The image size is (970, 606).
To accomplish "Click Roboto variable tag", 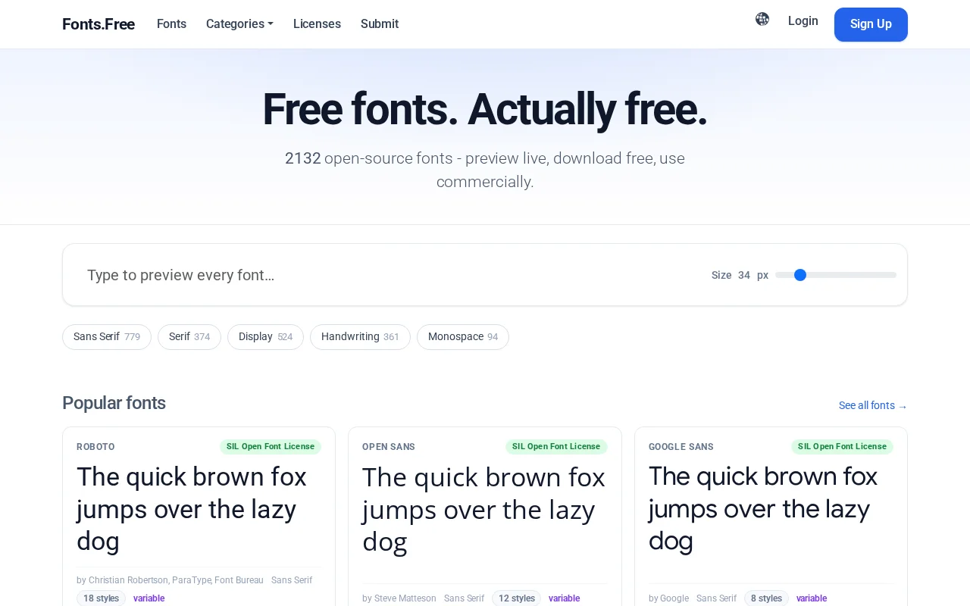I will point(149,598).
